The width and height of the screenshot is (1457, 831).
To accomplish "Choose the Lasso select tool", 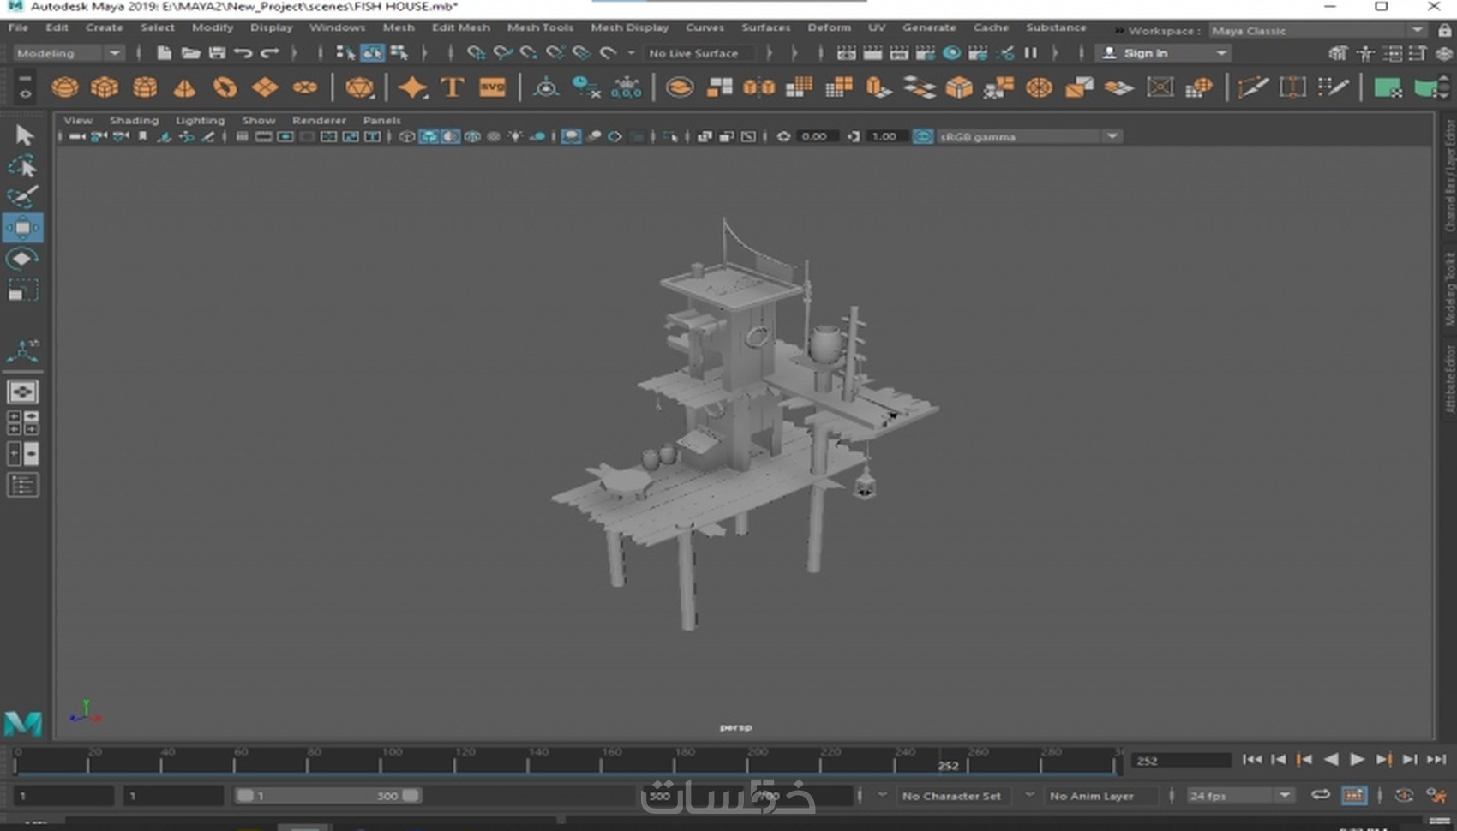I will [x=23, y=165].
